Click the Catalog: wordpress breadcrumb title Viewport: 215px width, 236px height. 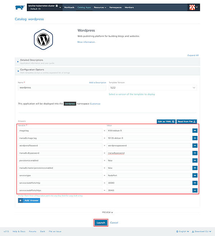point(29,19)
